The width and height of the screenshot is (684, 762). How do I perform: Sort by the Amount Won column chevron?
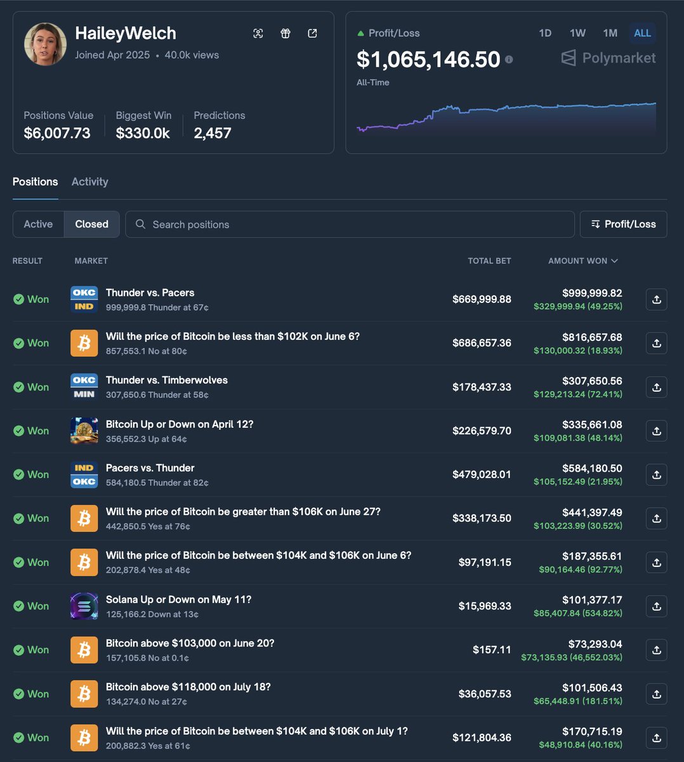[614, 261]
